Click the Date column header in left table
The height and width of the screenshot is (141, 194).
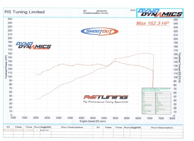pos(19,128)
